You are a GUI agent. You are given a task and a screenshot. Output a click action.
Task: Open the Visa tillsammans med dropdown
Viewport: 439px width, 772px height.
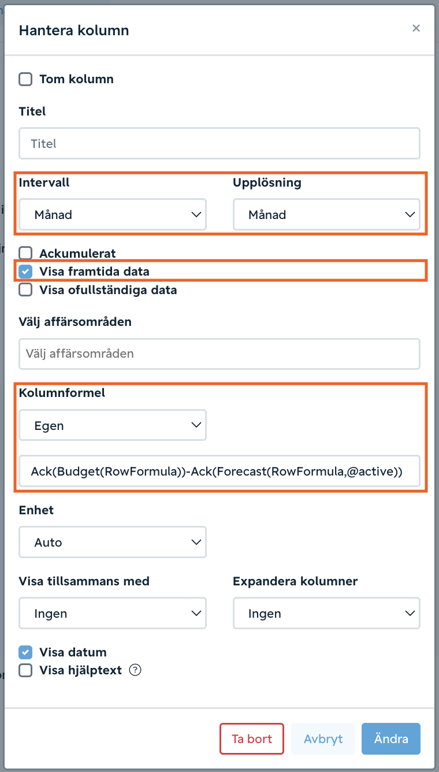[113, 614]
